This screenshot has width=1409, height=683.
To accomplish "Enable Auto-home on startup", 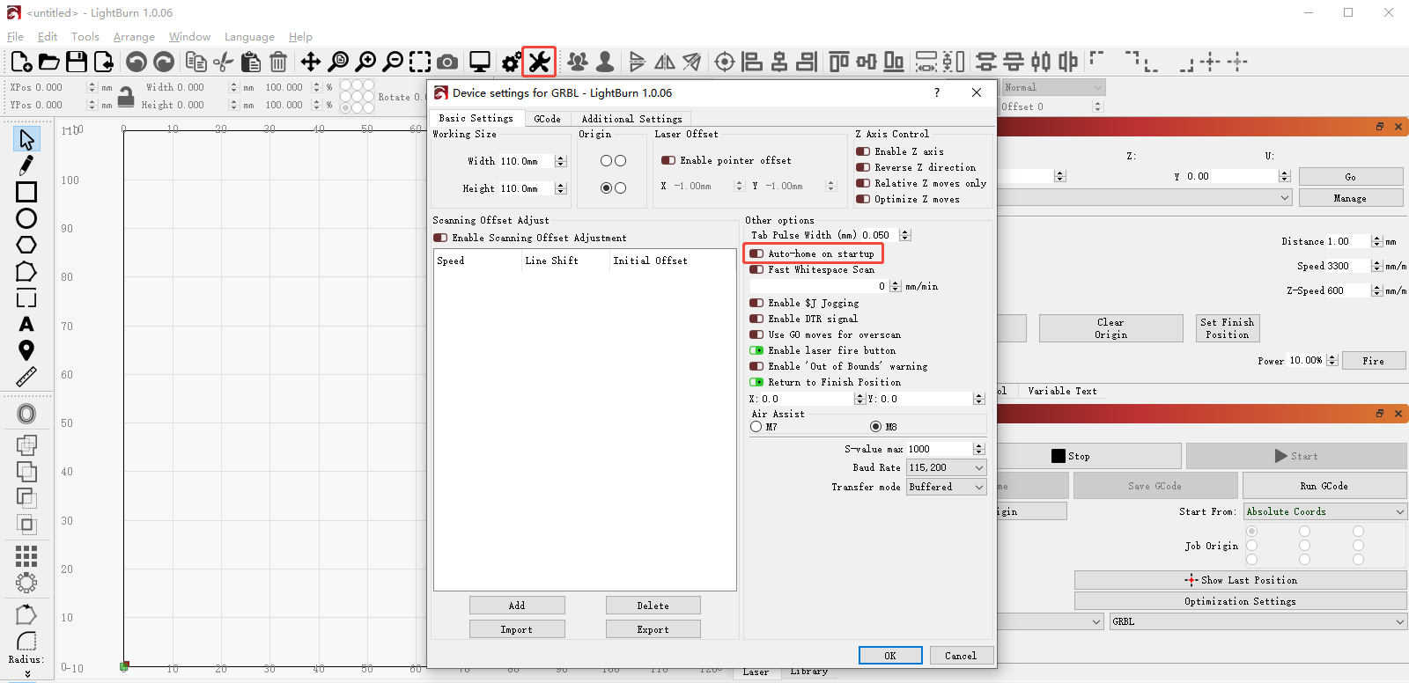I will (x=756, y=253).
